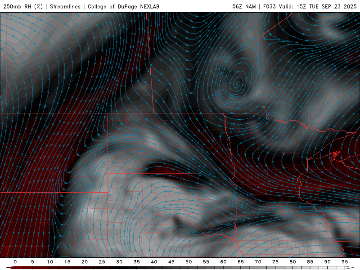Click the colorbar label "70"

258,262
